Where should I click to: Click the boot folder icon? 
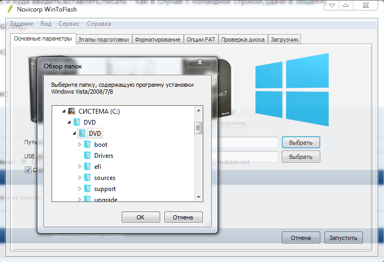point(87,144)
